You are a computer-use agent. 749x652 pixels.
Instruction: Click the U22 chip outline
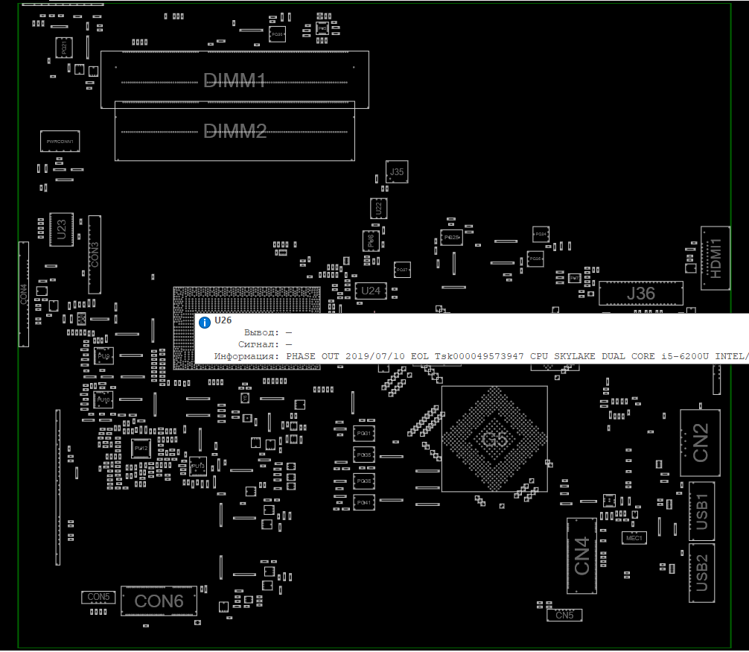(x=378, y=209)
